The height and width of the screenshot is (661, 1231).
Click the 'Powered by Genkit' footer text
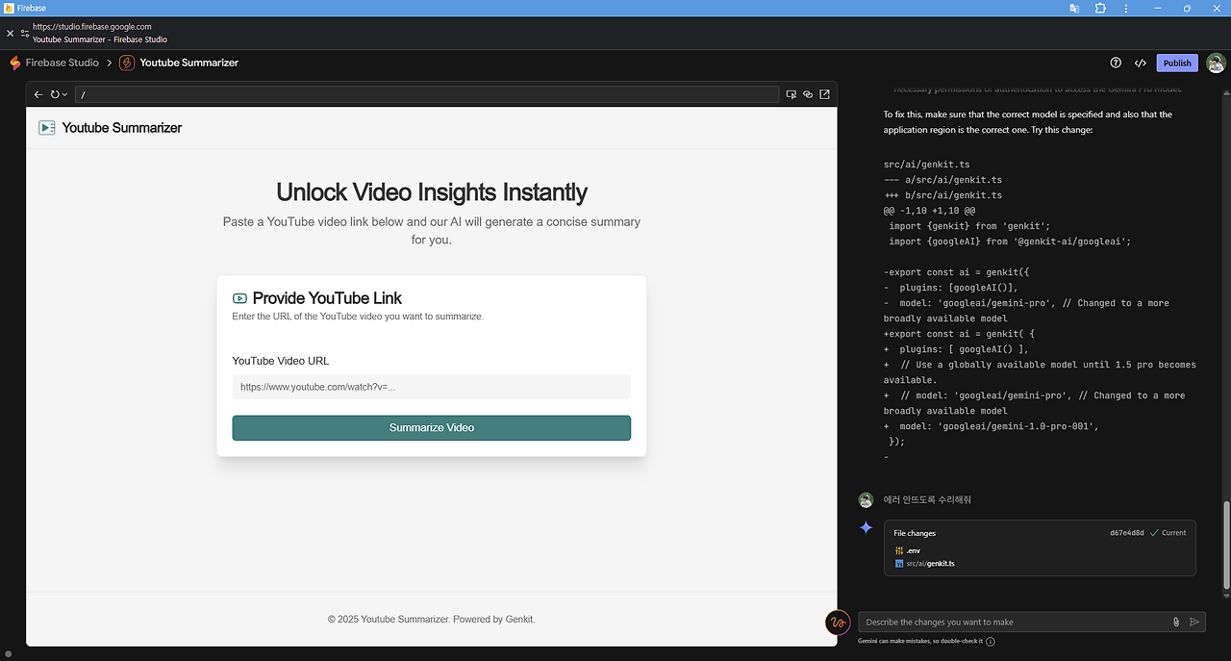coord(493,620)
